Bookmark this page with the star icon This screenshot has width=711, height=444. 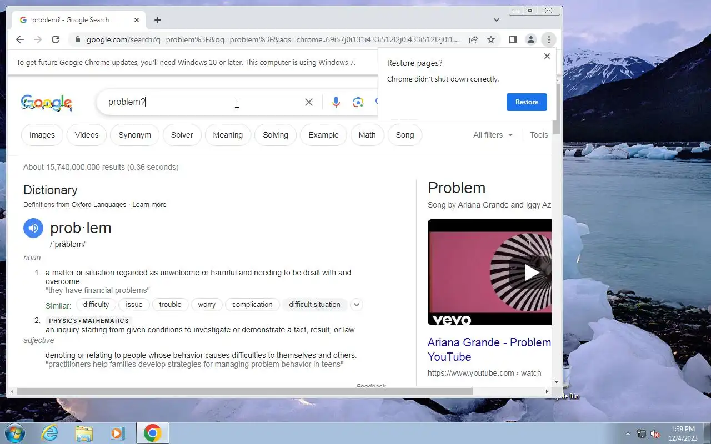[491, 39]
